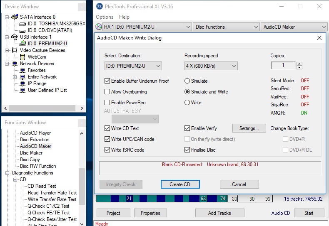Click the Start button
The width and height of the screenshot is (329, 226).
coord(309,213)
